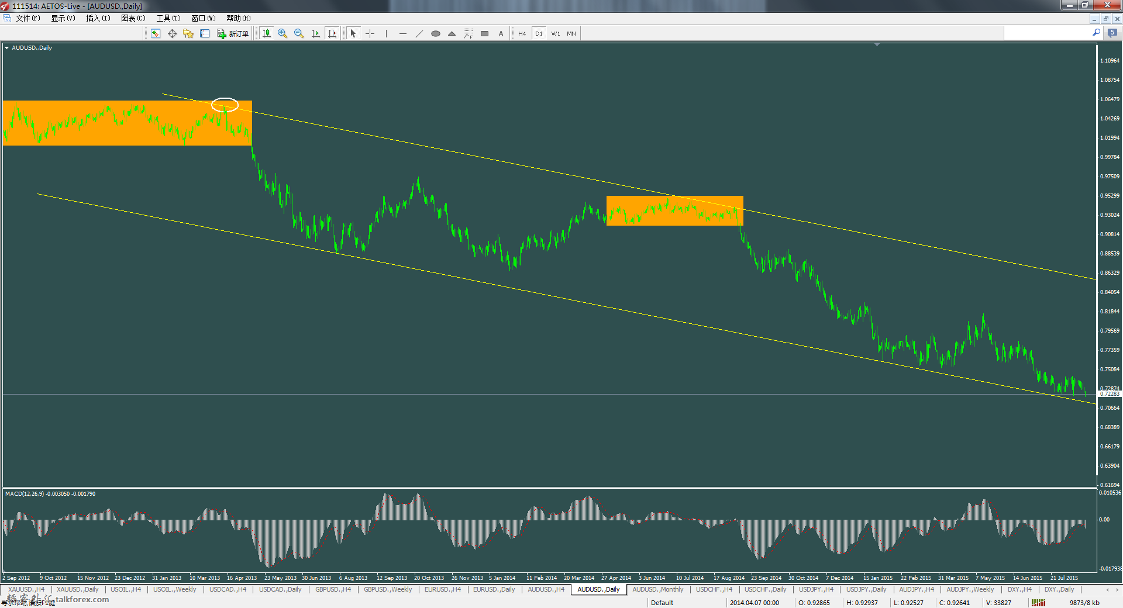The image size is (1123, 608).
Task: Open the 工具(T) menu
Action: pos(168,18)
